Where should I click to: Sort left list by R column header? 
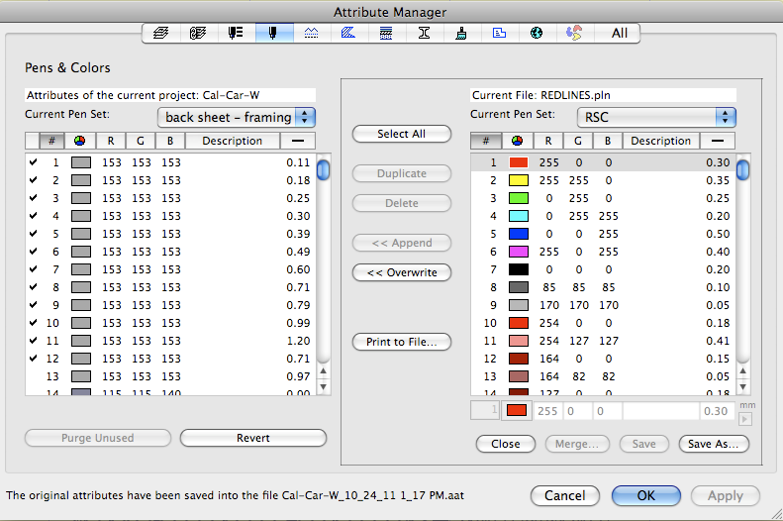click(110, 141)
